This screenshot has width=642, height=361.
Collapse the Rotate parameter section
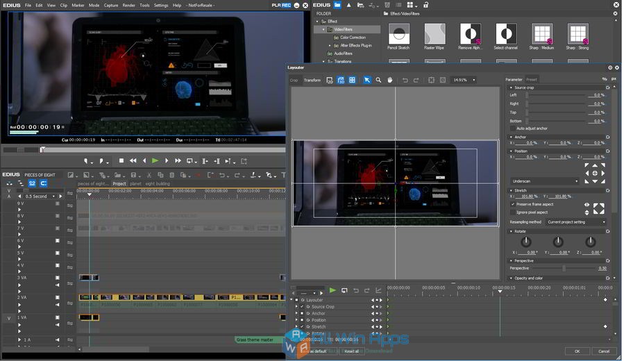pyautogui.click(x=511, y=231)
